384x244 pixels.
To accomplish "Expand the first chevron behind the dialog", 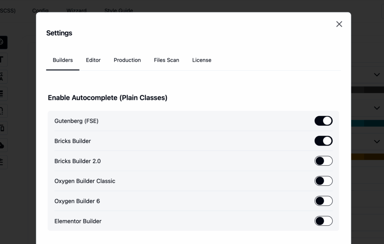I will click(376, 74).
